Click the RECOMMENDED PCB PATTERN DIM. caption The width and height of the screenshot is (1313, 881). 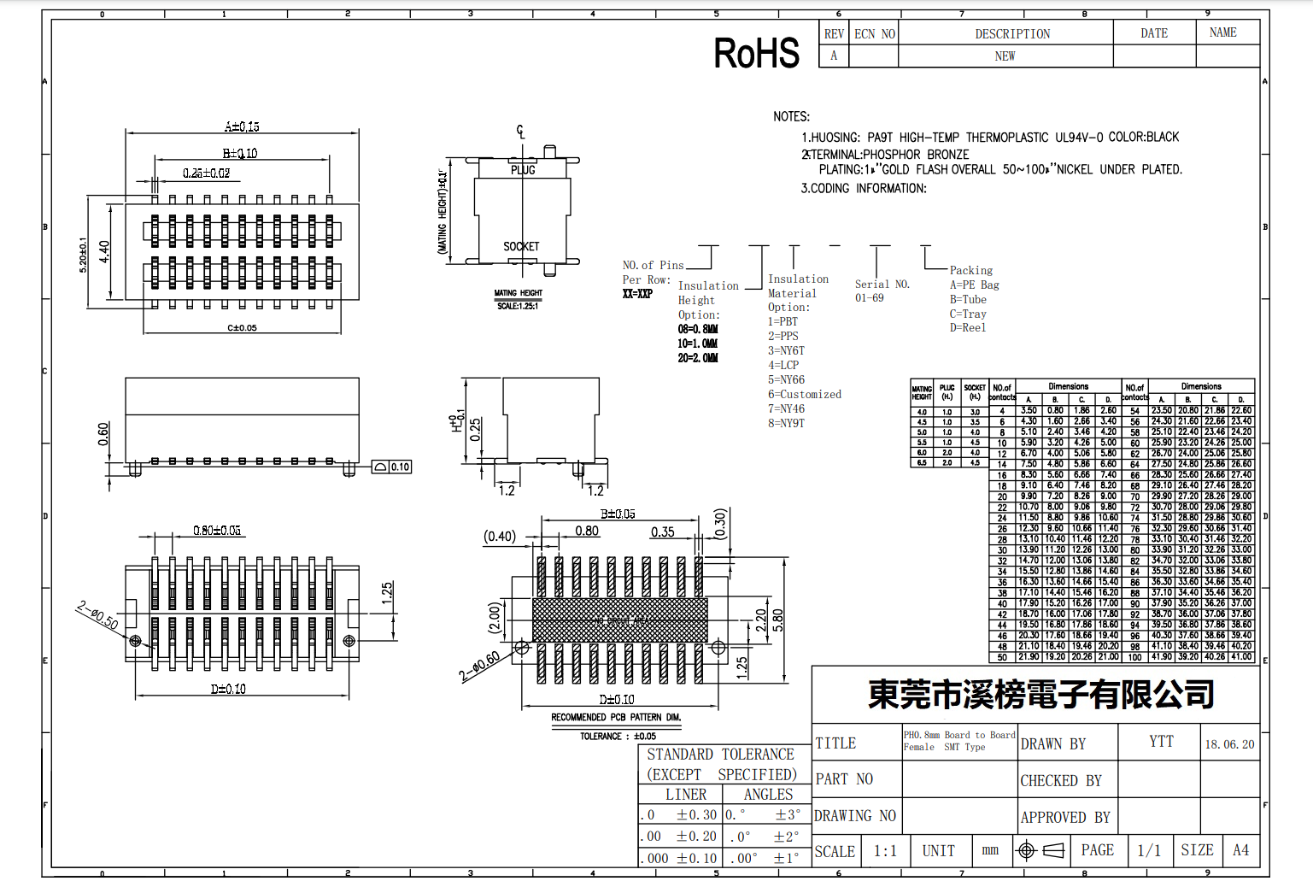click(x=616, y=717)
